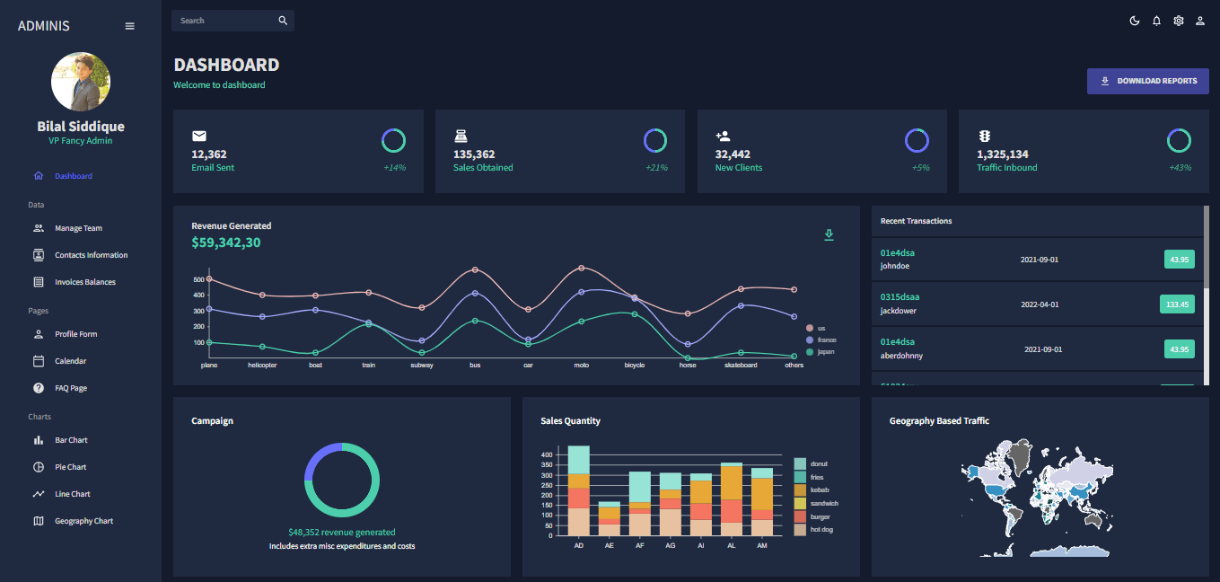Click FAQ Page question mark icon

click(39, 388)
